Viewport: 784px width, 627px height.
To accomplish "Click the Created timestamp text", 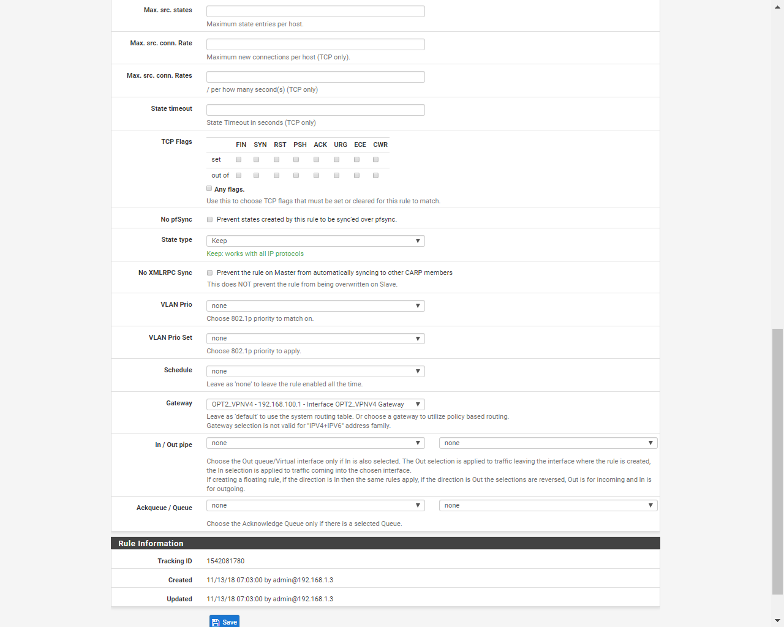I will [270, 580].
